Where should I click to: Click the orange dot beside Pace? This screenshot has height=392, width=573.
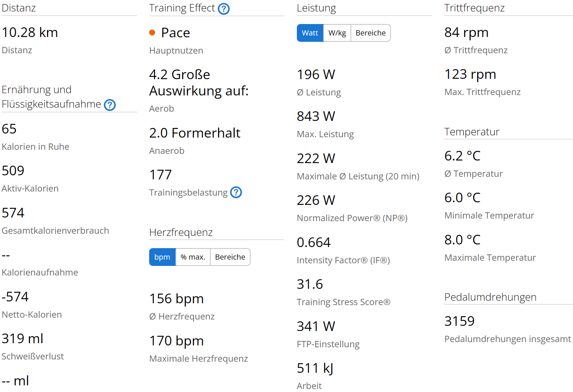click(152, 33)
